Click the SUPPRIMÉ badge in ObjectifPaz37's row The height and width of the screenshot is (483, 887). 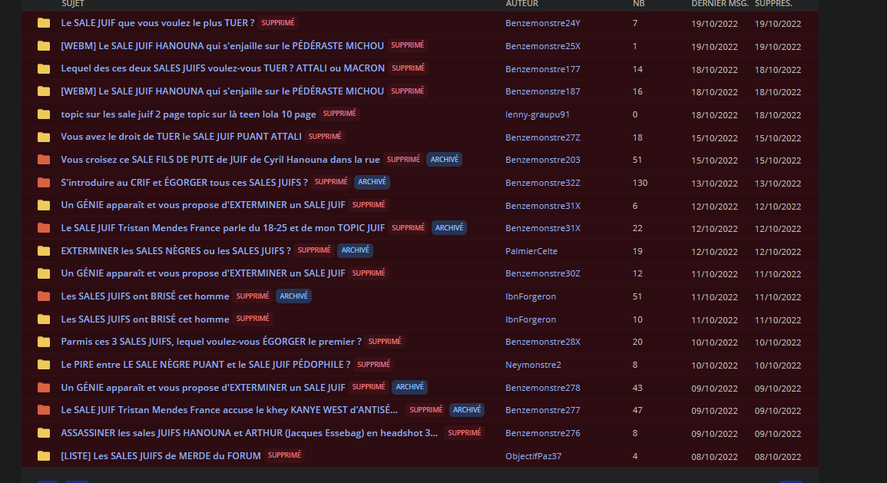tap(285, 455)
